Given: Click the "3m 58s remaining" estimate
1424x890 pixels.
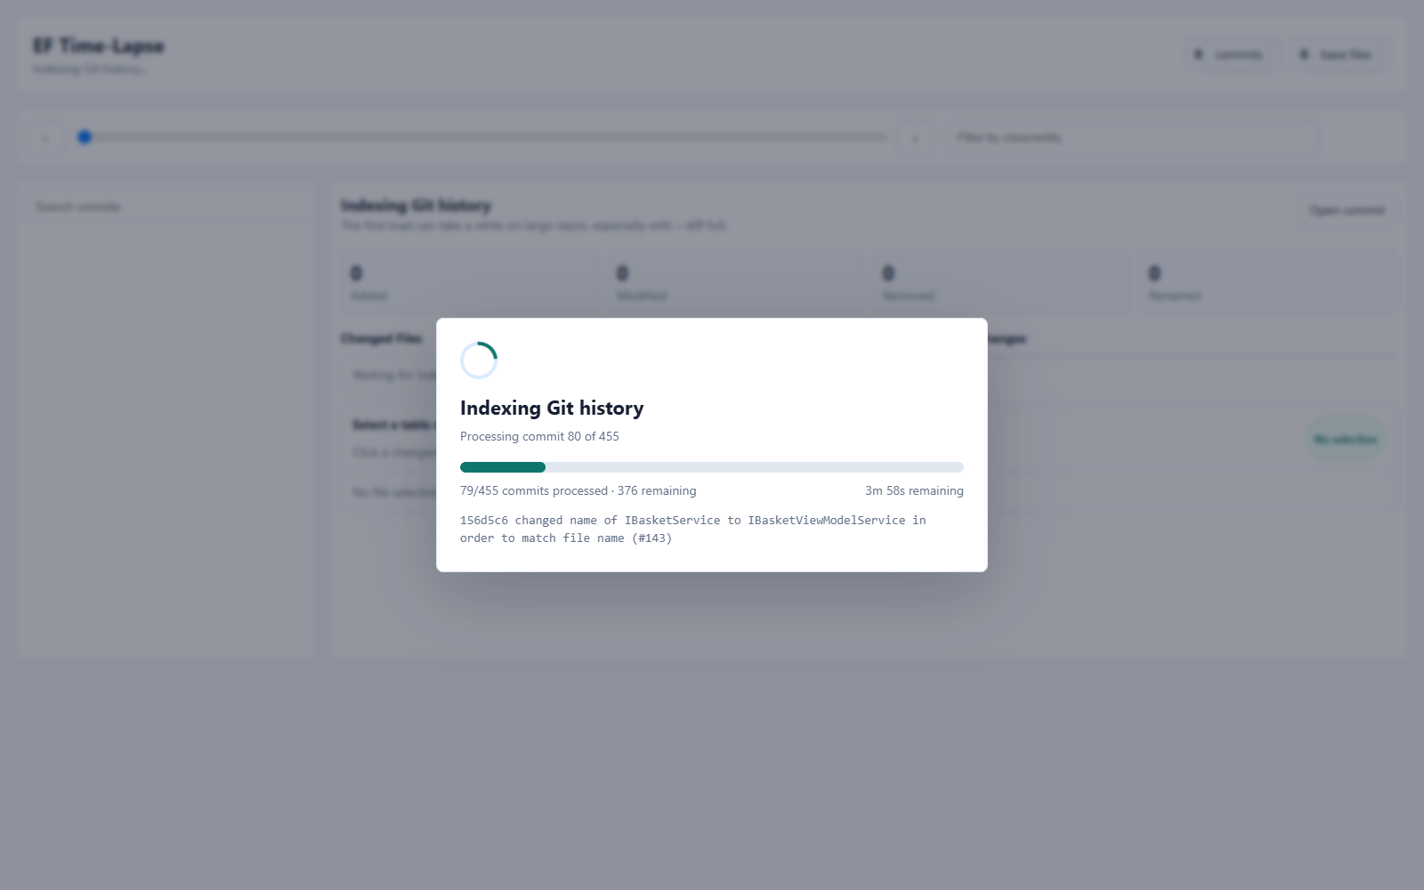Looking at the screenshot, I should click(914, 490).
